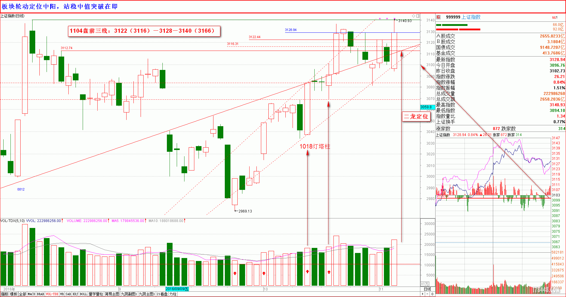Switch to the SAR indicator
Screen dimensions: 566x297
(x=68, y=294)
